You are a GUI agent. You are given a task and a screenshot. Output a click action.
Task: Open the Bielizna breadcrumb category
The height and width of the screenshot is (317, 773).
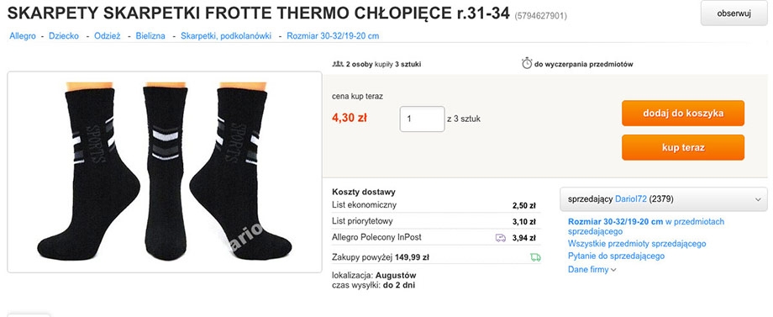pyautogui.click(x=150, y=36)
